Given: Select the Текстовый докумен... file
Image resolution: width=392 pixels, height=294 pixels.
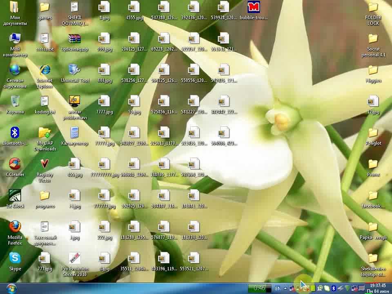Looking at the screenshot, I should click(45, 227).
